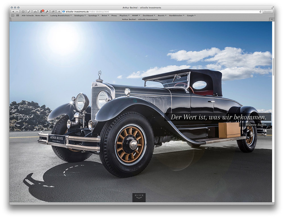The height and width of the screenshot is (218, 284).
Task: Click the vertical page scrollbar thumb
Action: point(273,67)
